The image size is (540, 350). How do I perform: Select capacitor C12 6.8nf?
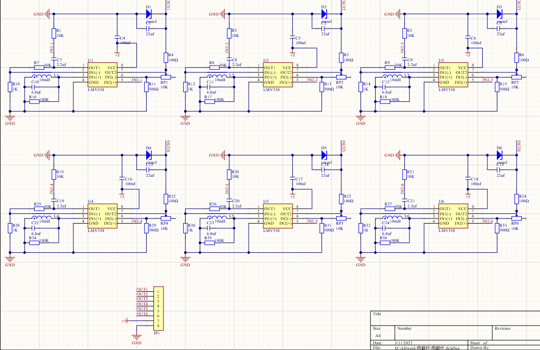pos(384,87)
